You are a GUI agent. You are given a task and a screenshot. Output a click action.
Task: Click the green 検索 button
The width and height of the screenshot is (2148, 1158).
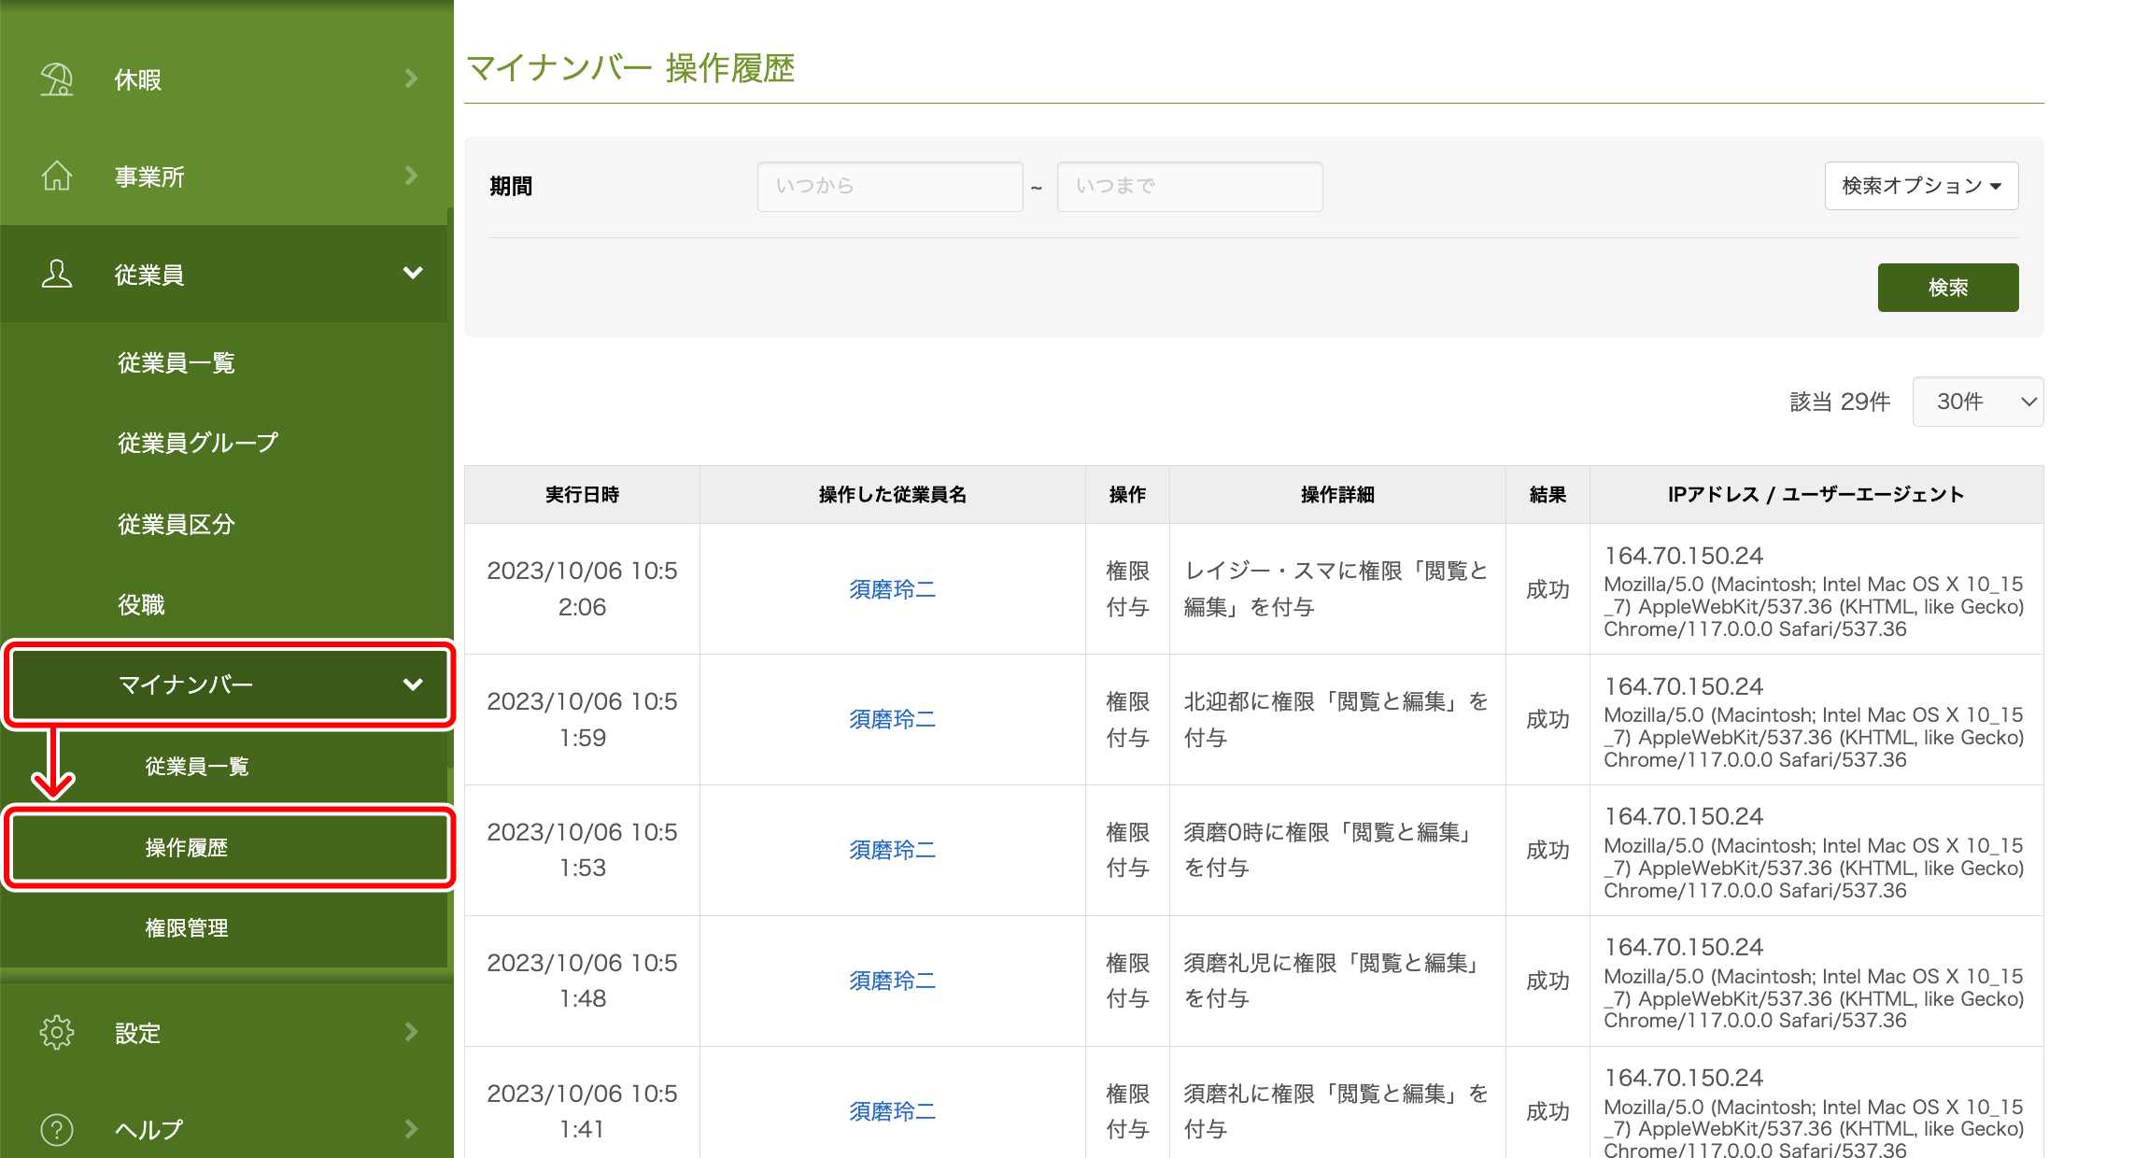[x=1948, y=288]
